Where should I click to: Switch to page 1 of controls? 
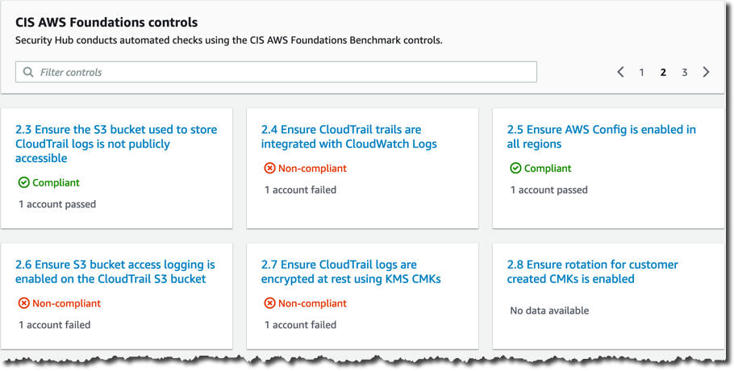click(x=641, y=72)
